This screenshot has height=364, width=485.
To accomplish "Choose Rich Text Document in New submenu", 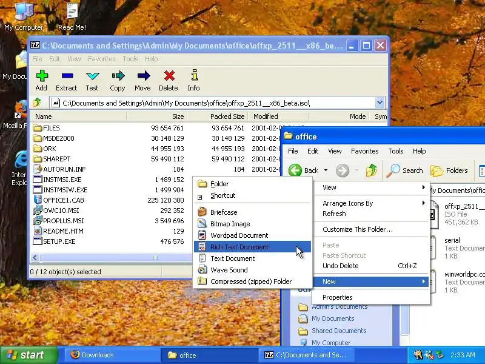I will 252,247.
